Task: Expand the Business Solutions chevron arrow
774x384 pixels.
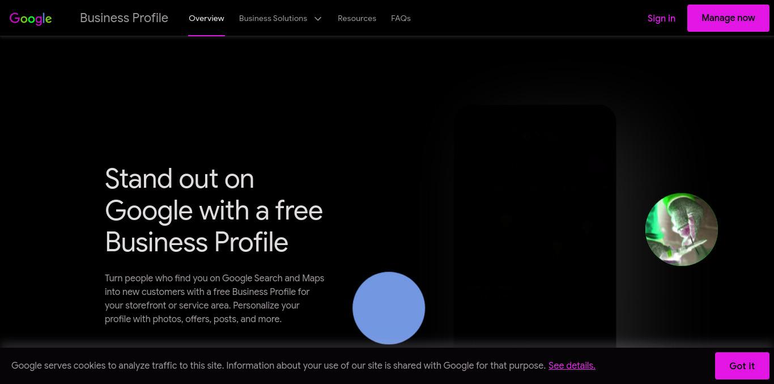Action: tap(318, 19)
